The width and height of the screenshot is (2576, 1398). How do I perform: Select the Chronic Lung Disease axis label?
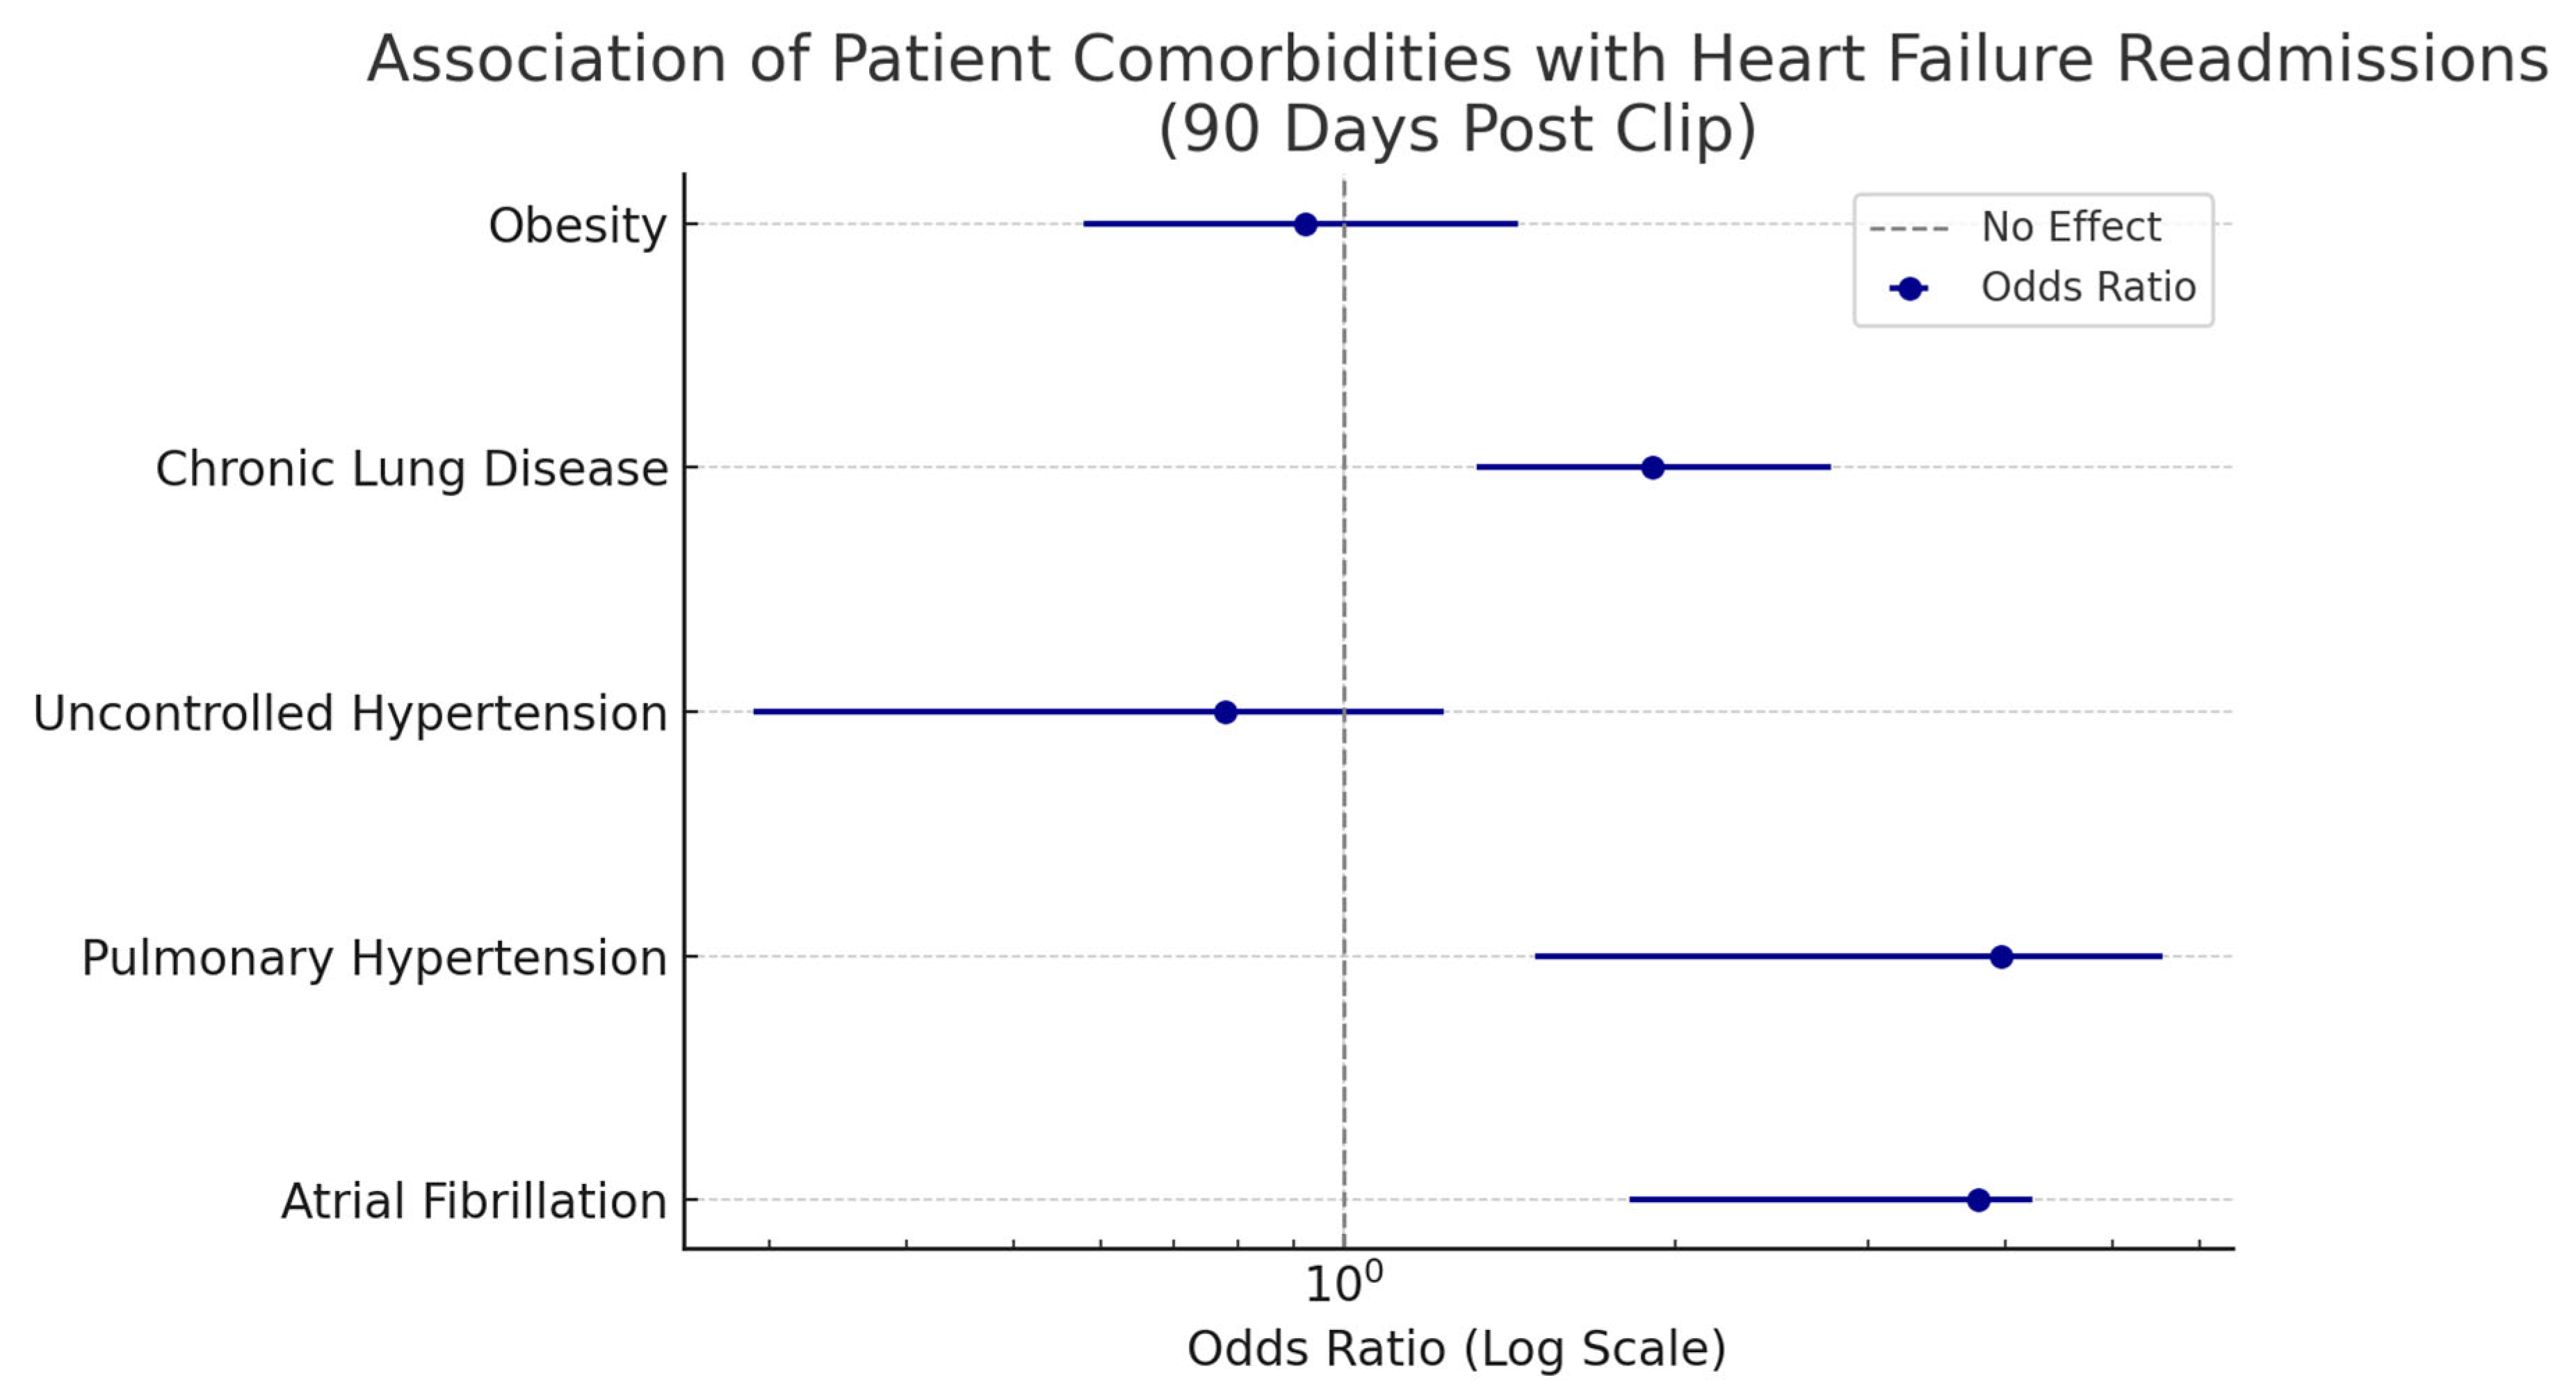(411, 469)
